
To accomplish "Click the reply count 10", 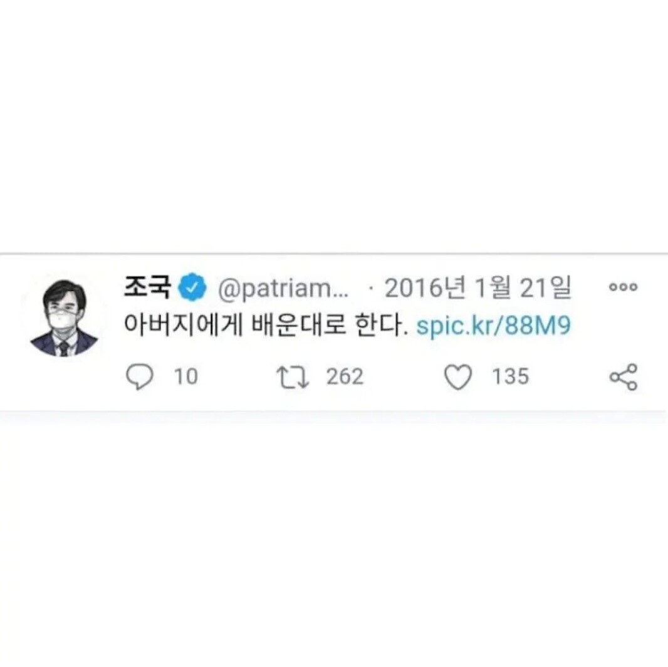I will [x=185, y=376].
